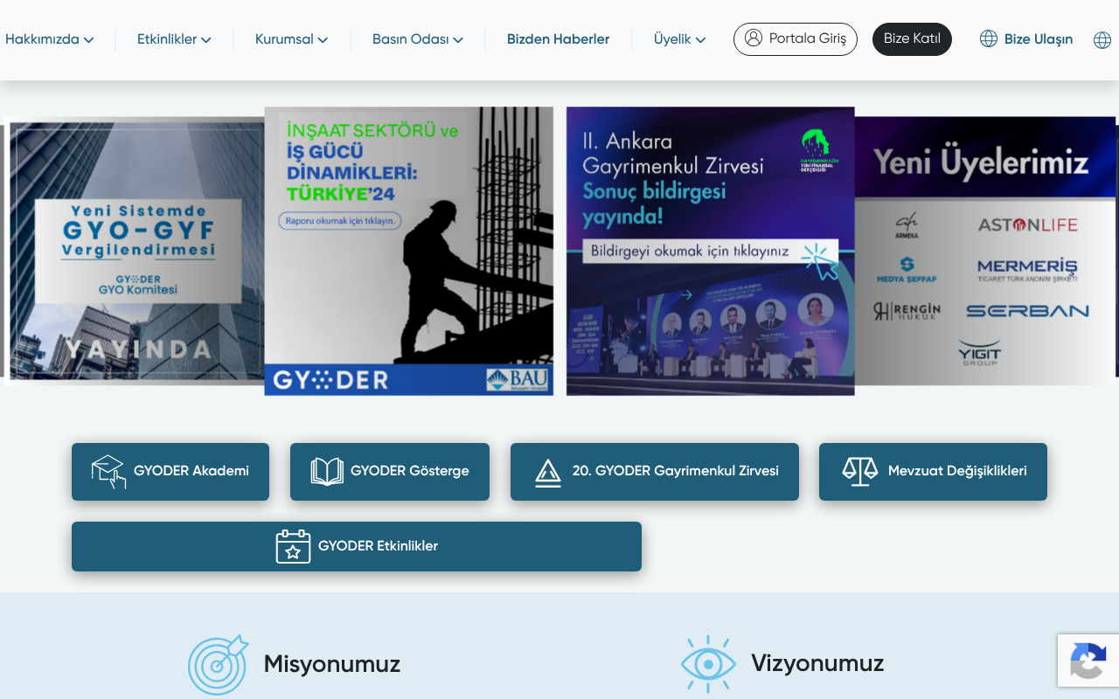Click the ASTONLIFE logo in Yeni Üyelerimiz

1028,225
